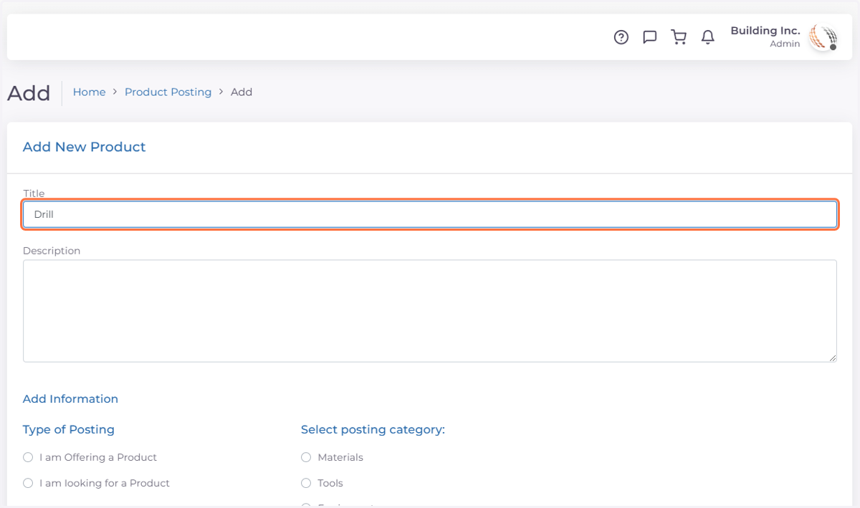Viewport: 860px width, 508px height.
Task: Click the 'Add Information' section heading
Action: pyautogui.click(x=70, y=399)
